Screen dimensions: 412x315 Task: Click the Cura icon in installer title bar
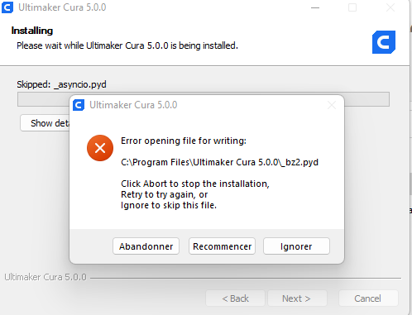(x=7, y=7)
